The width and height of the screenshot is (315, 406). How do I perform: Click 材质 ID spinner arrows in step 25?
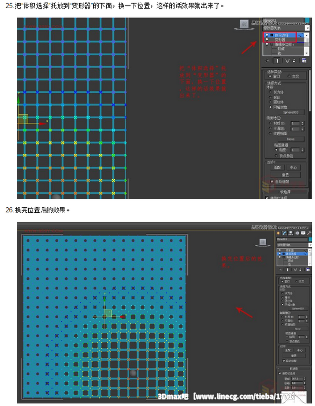(x=303, y=123)
